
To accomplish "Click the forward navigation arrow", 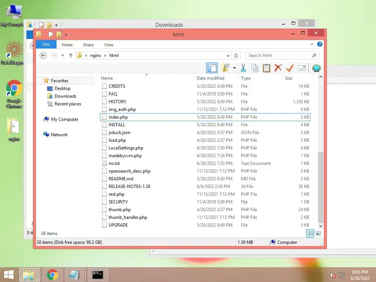I will [x=54, y=55].
